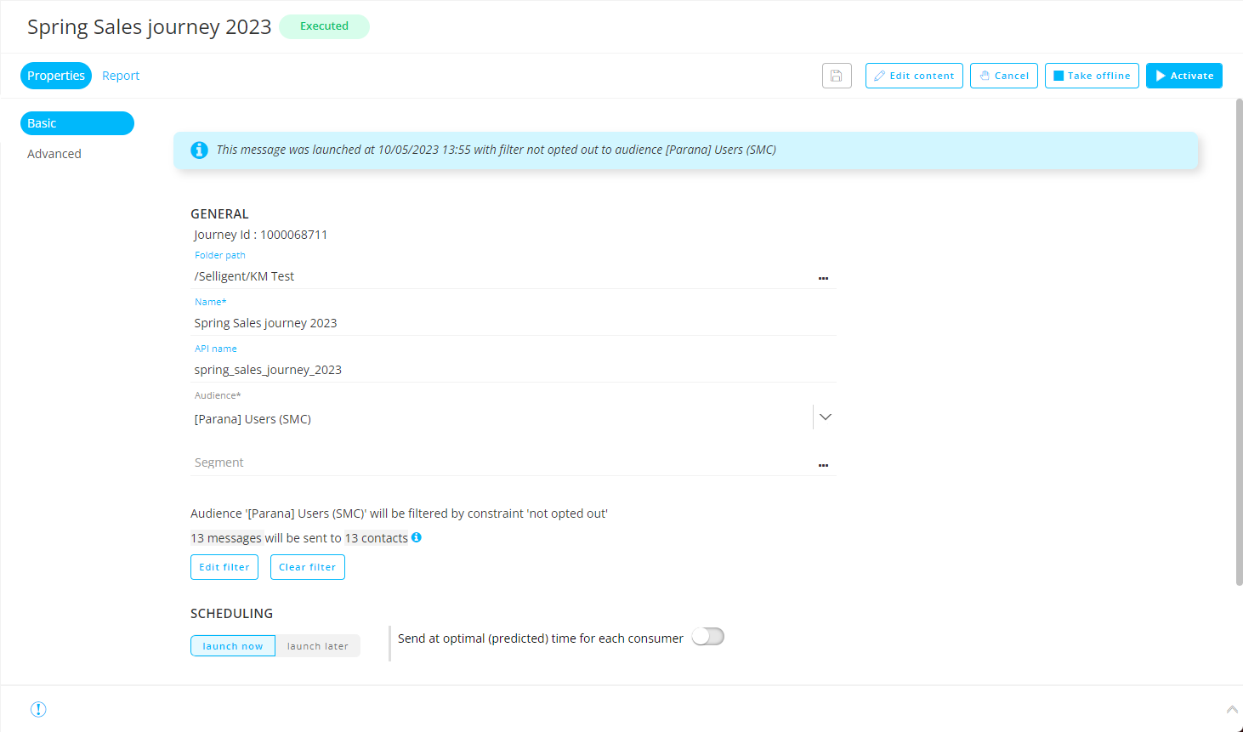Click the Edit filter button
Viewport: 1243px width, 732px height.
[224, 567]
